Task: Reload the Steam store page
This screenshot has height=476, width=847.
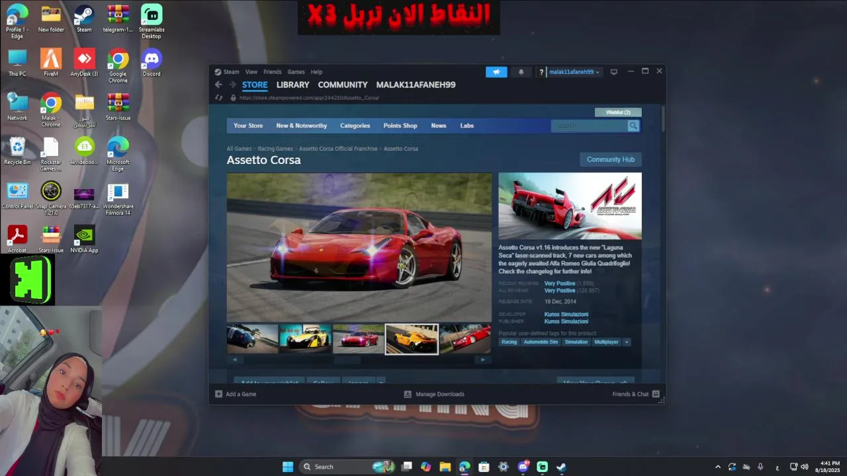Action: coord(219,98)
